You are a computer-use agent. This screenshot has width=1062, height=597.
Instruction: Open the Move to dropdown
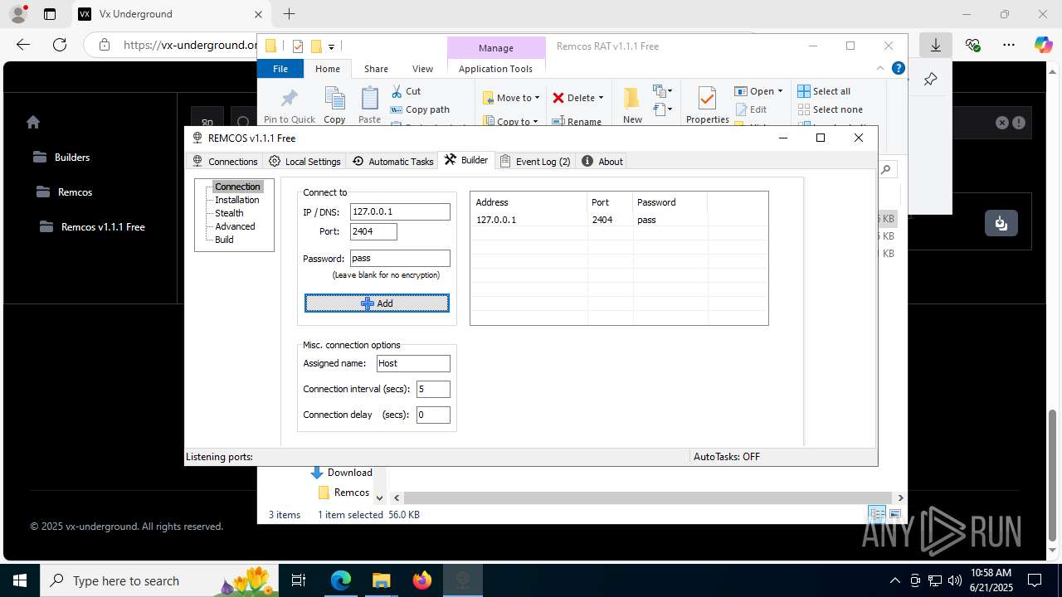pyautogui.click(x=512, y=98)
